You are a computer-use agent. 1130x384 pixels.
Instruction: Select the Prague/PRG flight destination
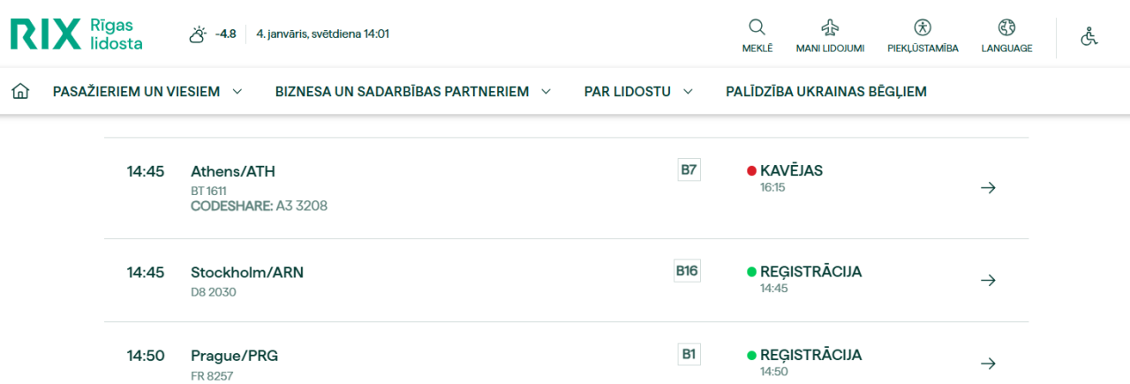234,356
